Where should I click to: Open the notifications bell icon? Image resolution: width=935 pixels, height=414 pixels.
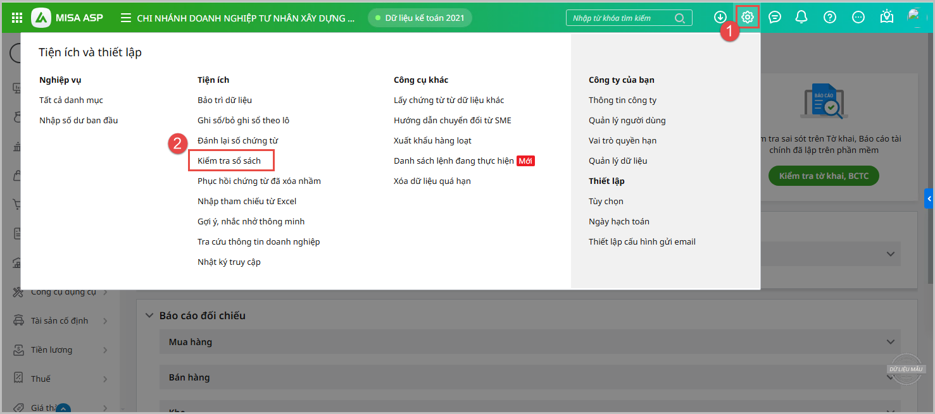(x=801, y=18)
